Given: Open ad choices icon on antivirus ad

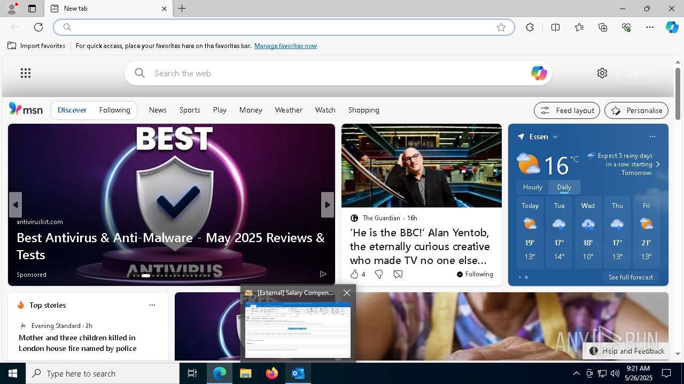Looking at the screenshot, I should coord(323,274).
